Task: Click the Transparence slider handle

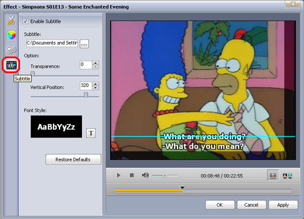Action: [33, 74]
